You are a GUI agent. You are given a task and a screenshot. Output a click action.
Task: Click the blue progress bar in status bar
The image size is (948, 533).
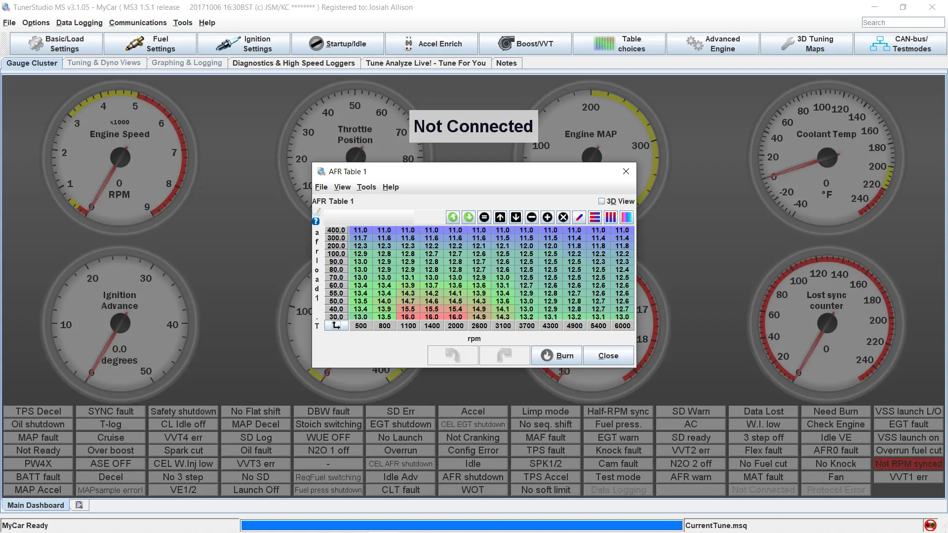click(x=462, y=525)
